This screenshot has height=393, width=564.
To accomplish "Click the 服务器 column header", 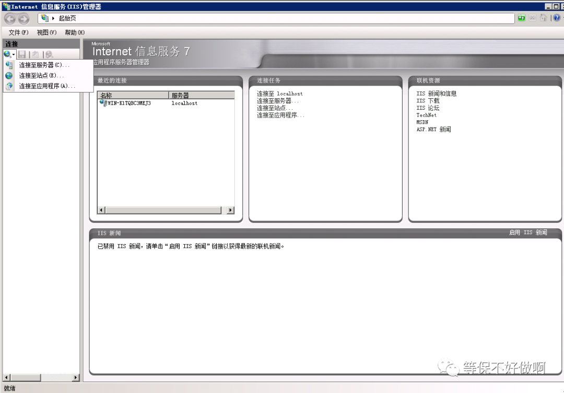I will point(202,95).
